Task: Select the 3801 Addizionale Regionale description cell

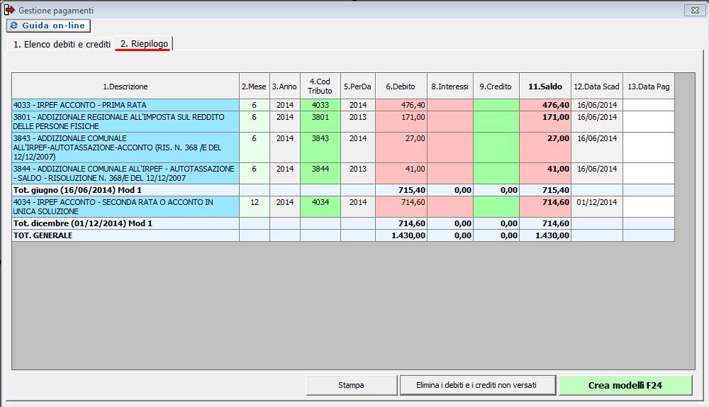Action: [125, 121]
